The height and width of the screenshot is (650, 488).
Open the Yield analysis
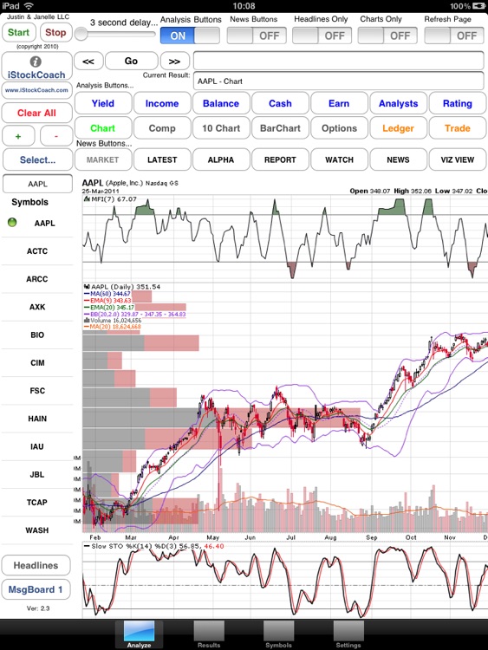pos(103,103)
